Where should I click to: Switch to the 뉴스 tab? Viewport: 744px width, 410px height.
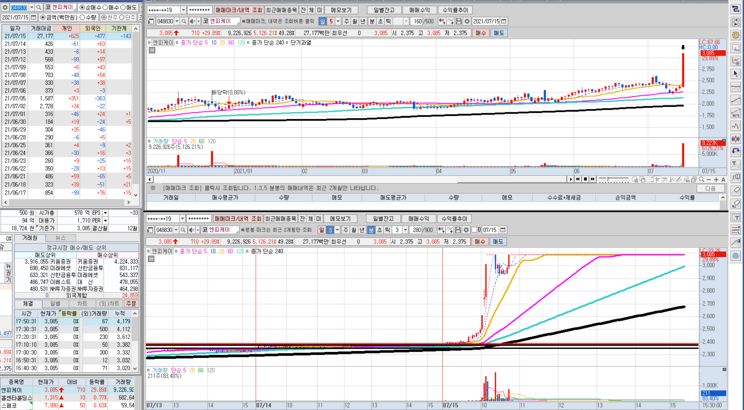point(60,238)
